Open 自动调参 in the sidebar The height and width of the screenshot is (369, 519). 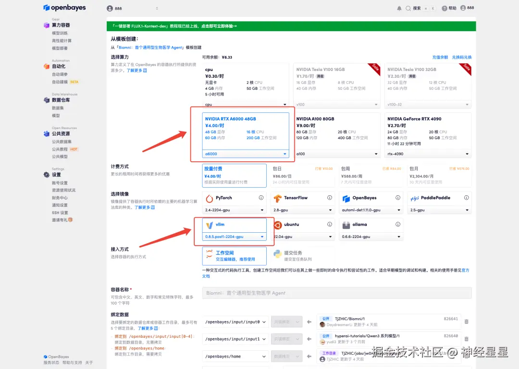pos(60,74)
